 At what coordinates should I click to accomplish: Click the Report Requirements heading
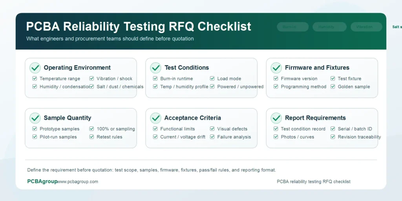(x=315, y=118)
